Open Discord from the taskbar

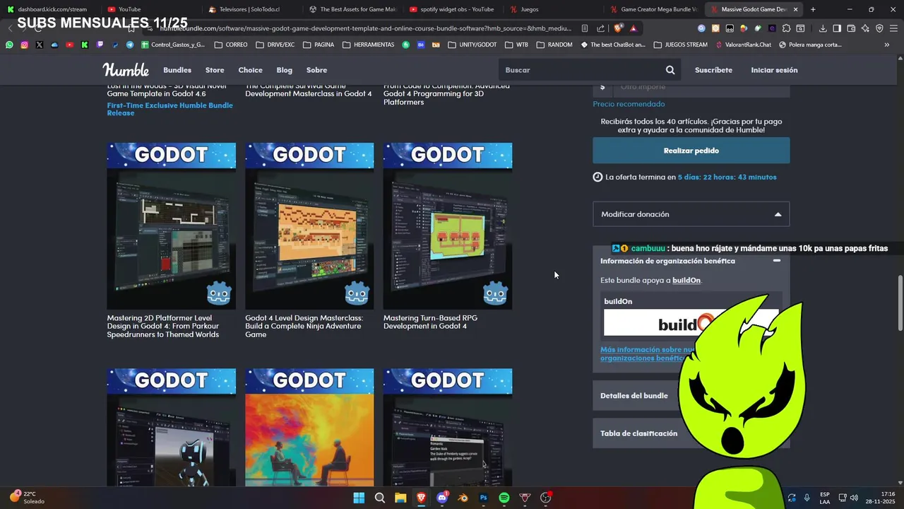click(442, 498)
